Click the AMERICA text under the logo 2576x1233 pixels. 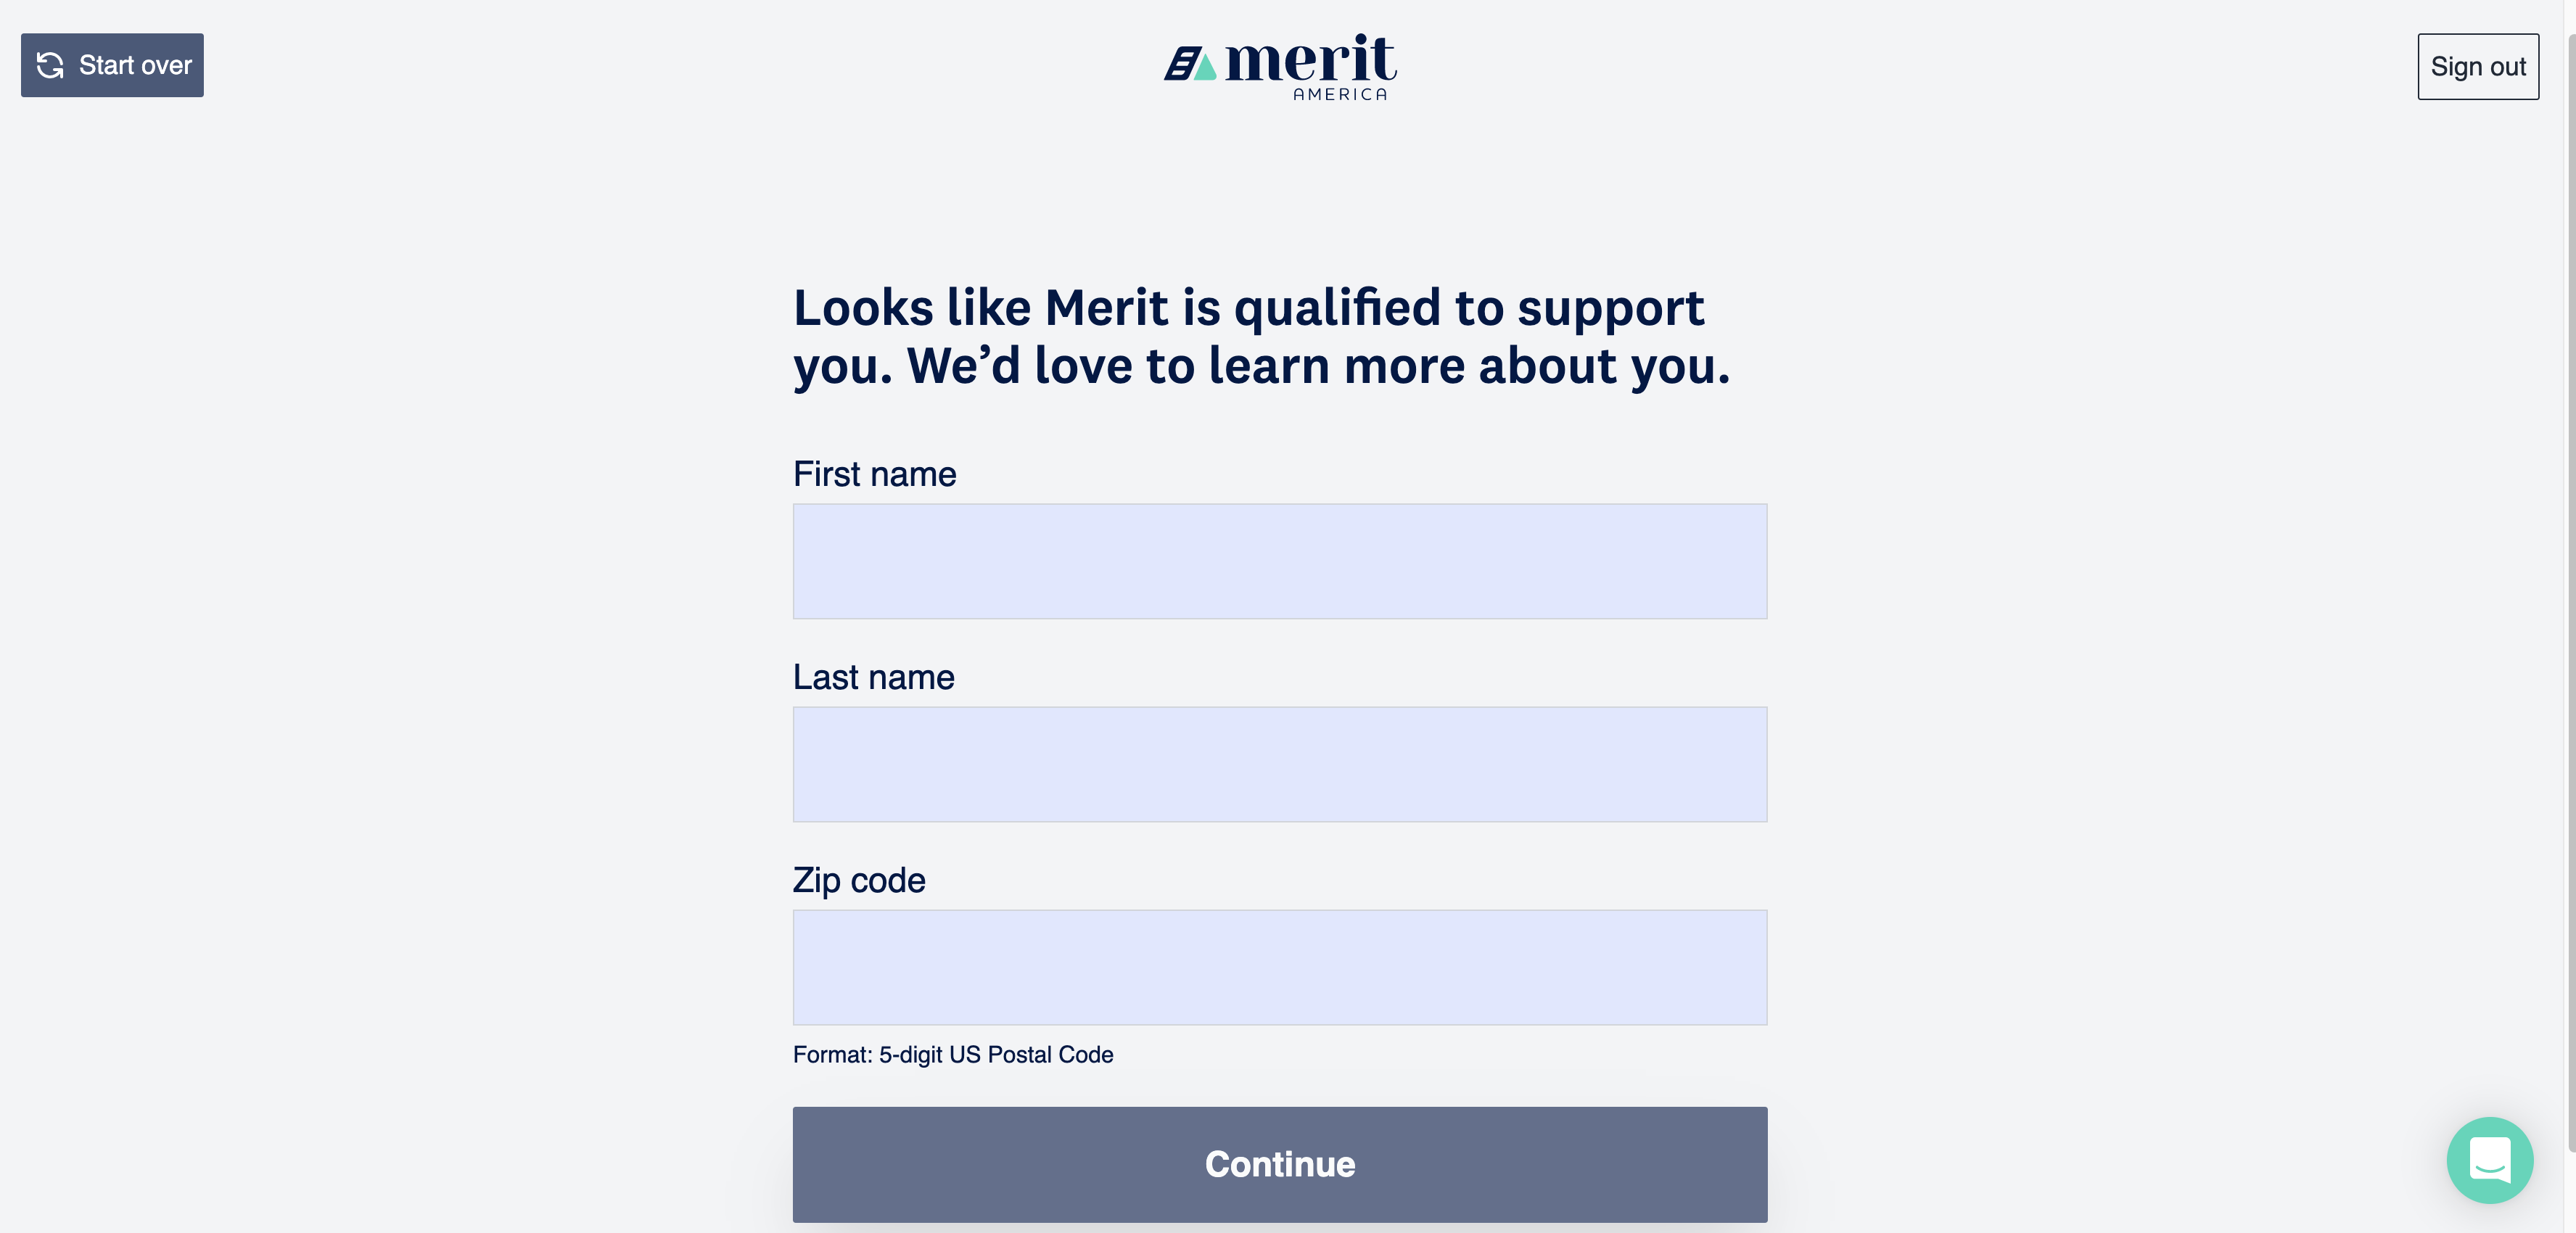(x=1339, y=94)
